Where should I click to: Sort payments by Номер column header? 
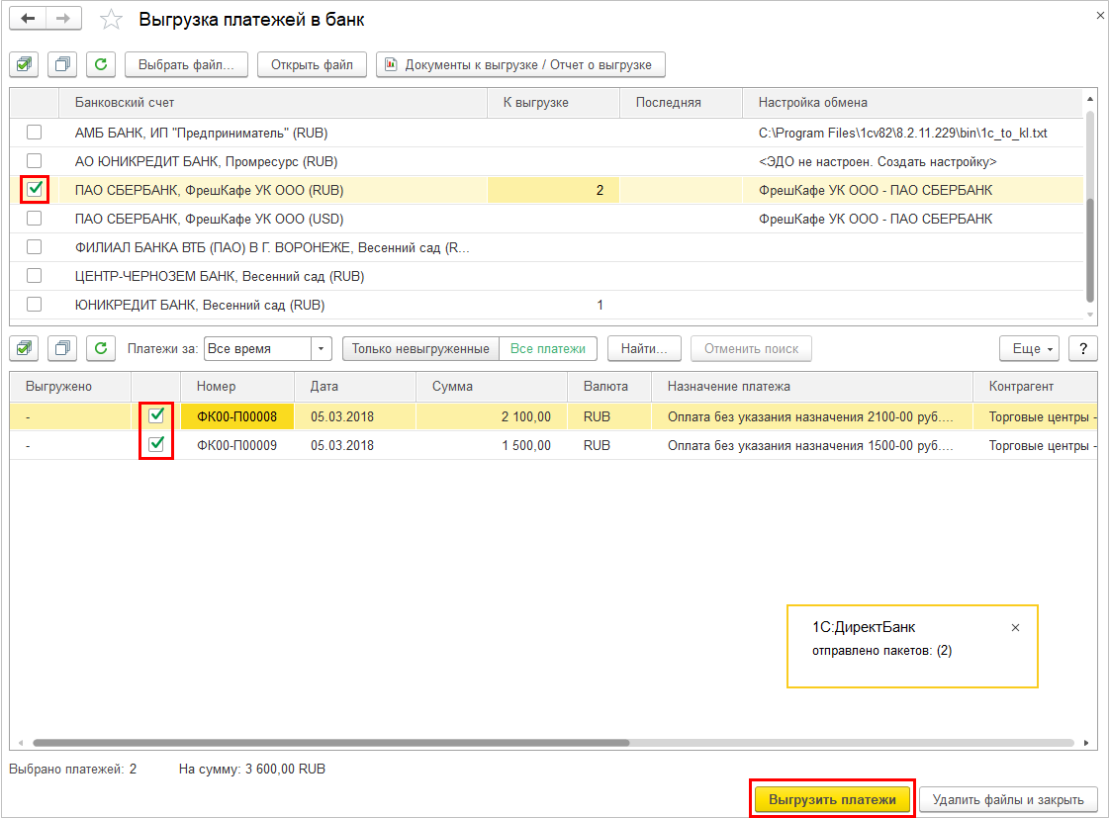point(237,387)
